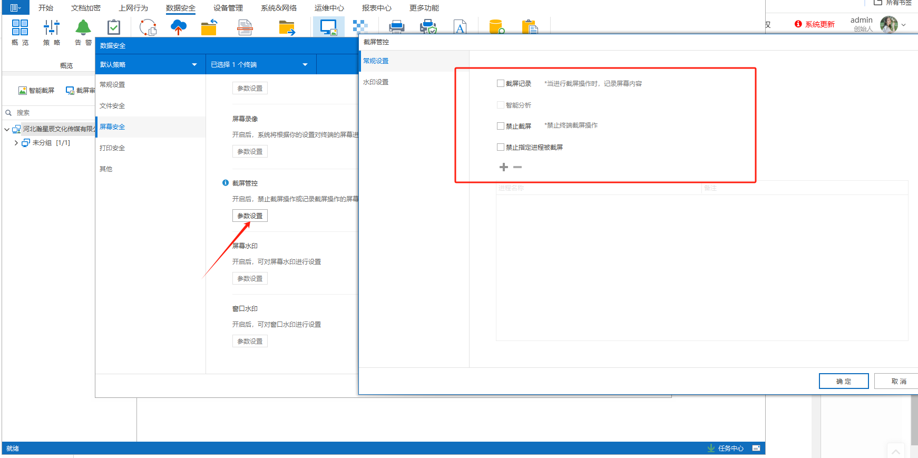Open the 已选择 1 个终端 dropdown
The image size is (918, 458).
point(261,64)
